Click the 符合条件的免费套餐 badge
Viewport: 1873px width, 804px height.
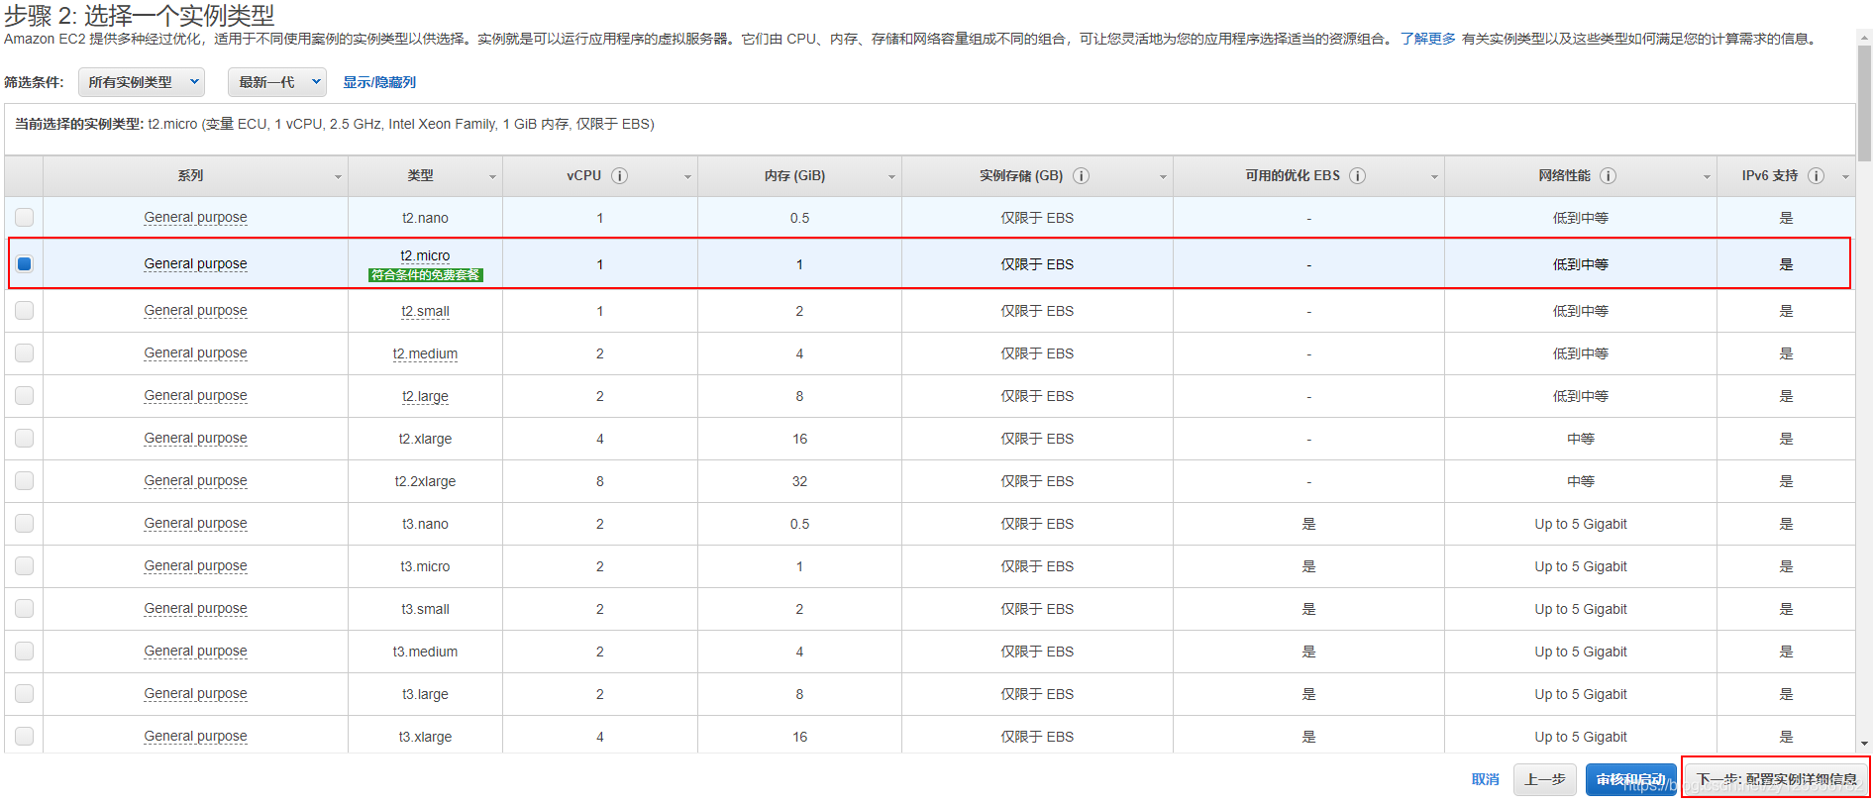(426, 275)
